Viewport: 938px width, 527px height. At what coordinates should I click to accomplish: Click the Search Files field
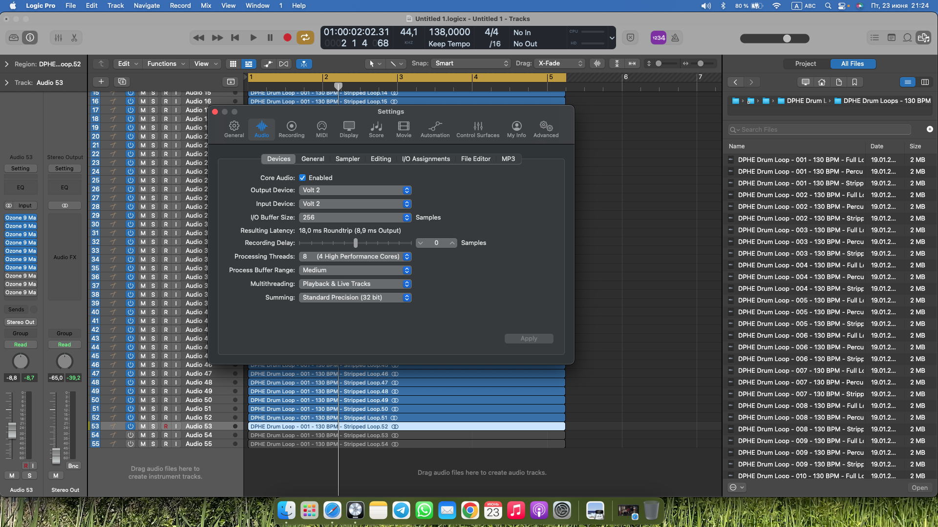(x=819, y=130)
